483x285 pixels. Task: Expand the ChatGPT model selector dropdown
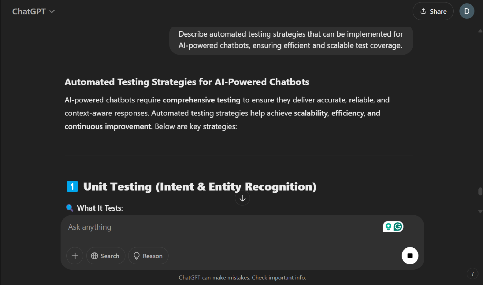pos(33,11)
